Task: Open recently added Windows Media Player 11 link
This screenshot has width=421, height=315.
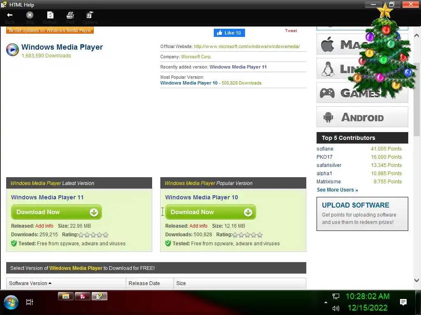Action: point(238,67)
